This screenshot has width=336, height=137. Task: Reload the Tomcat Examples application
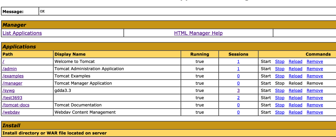295,76
